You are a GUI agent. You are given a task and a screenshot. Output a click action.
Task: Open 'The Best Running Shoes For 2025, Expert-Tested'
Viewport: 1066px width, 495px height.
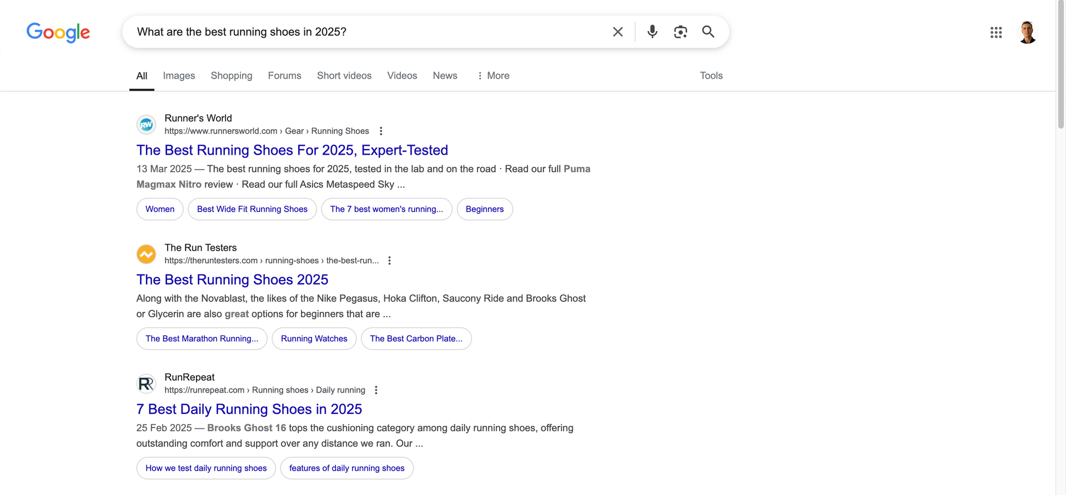[x=293, y=150]
